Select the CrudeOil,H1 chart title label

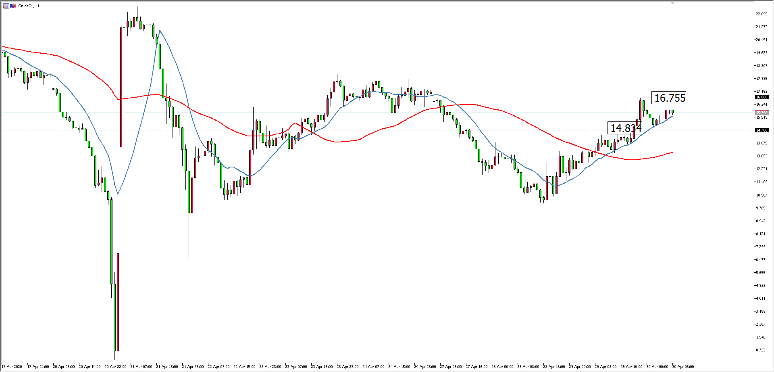pos(29,6)
